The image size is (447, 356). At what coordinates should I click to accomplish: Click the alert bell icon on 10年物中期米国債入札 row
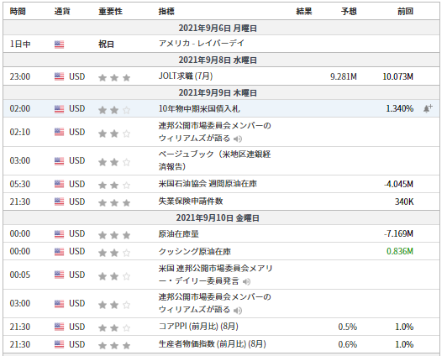428,108
